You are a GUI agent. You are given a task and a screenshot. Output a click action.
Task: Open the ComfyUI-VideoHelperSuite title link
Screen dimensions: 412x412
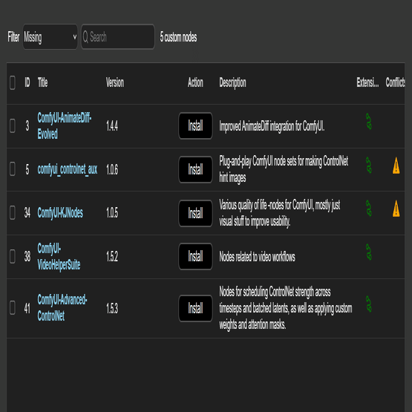click(x=59, y=256)
